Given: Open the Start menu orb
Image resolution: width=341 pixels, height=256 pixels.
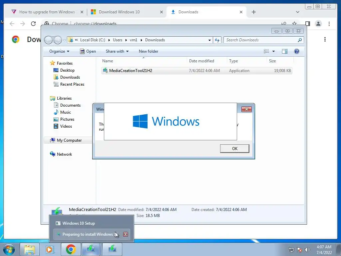Looking at the screenshot, I should (x=9, y=249).
